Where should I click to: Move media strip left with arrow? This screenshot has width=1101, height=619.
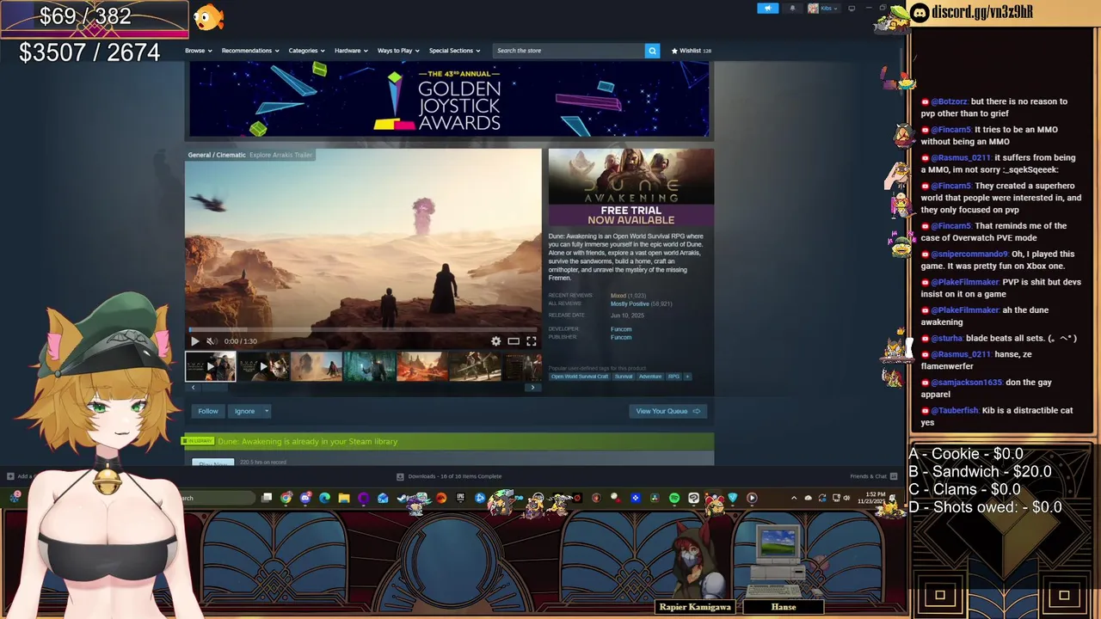click(x=193, y=388)
